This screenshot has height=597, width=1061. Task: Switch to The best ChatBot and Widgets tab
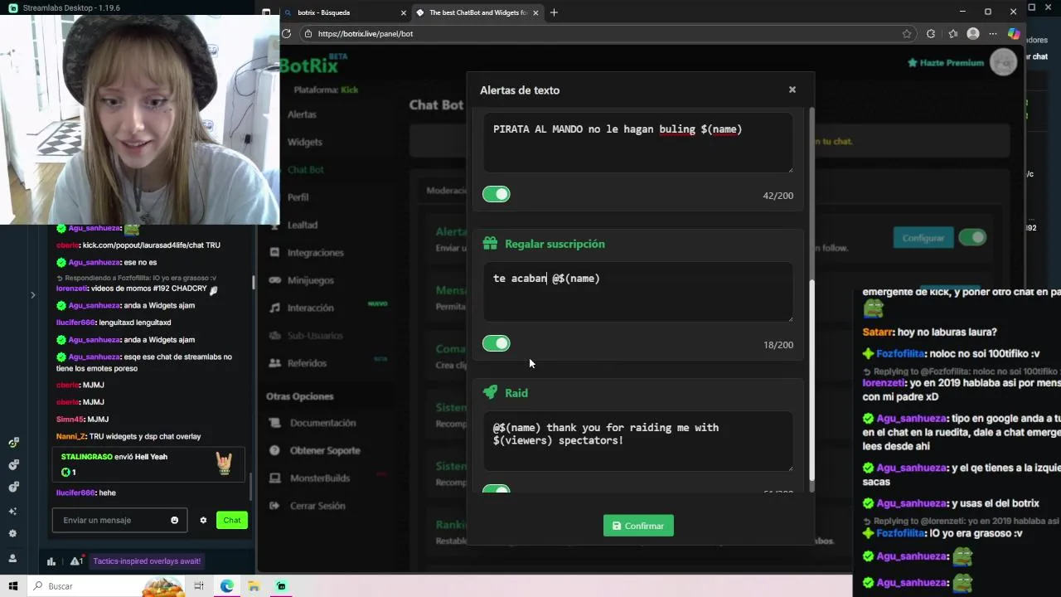[x=477, y=12]
